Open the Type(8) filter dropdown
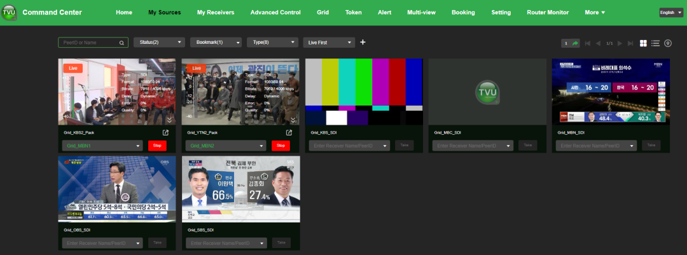Image resolution: width=687 pixels, height=255 pixels. [x=272, y=43]
